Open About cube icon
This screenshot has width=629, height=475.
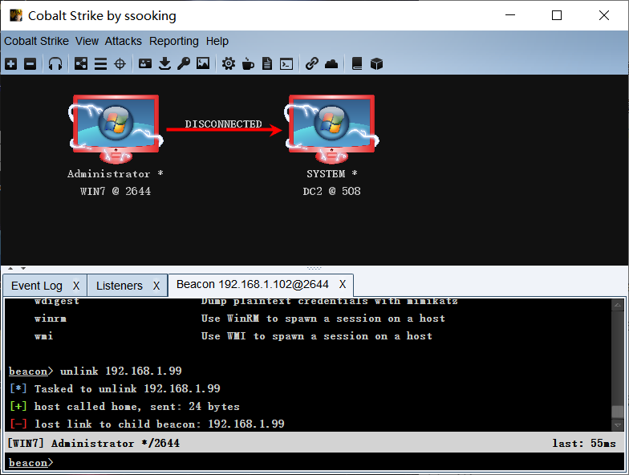point(377,63)
